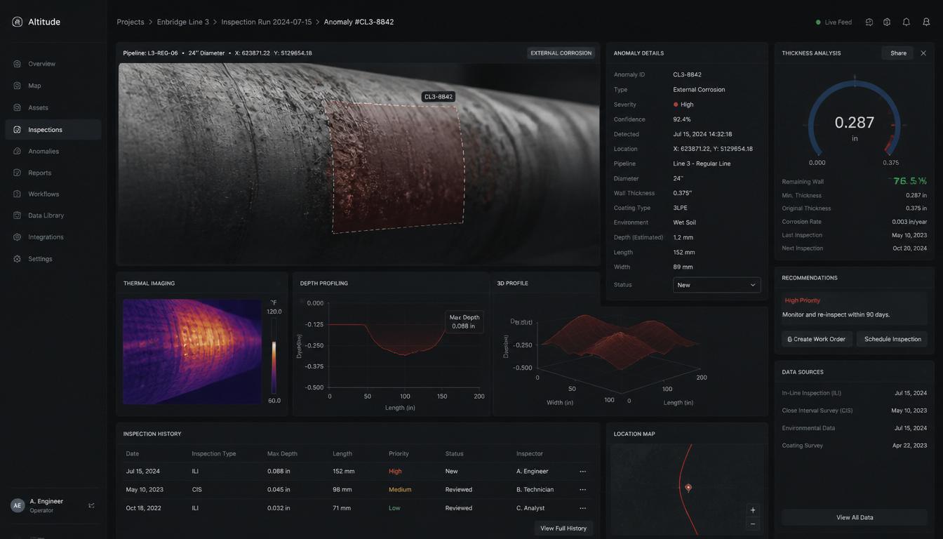Click the Inspector column header
The width and height of the screenshot is (943, 539).
pos(530,454)
